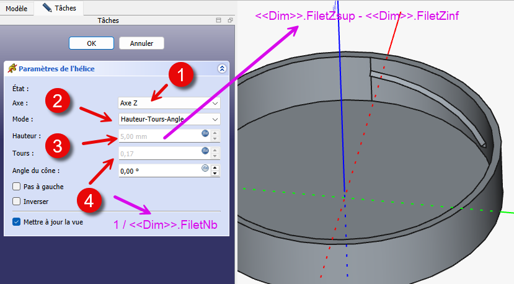The height and width of the screenshot is (284, 514).
Task: Click the Annuler button
Action: (x=141, y=43)
